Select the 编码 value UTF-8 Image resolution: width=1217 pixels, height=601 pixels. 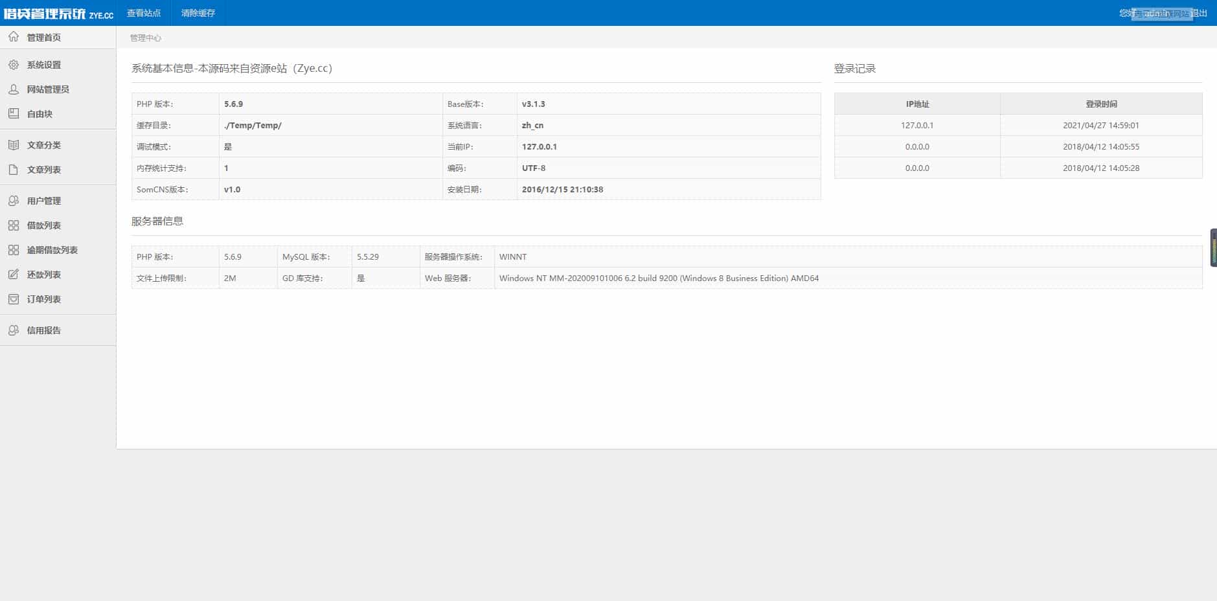click(534, 168)
